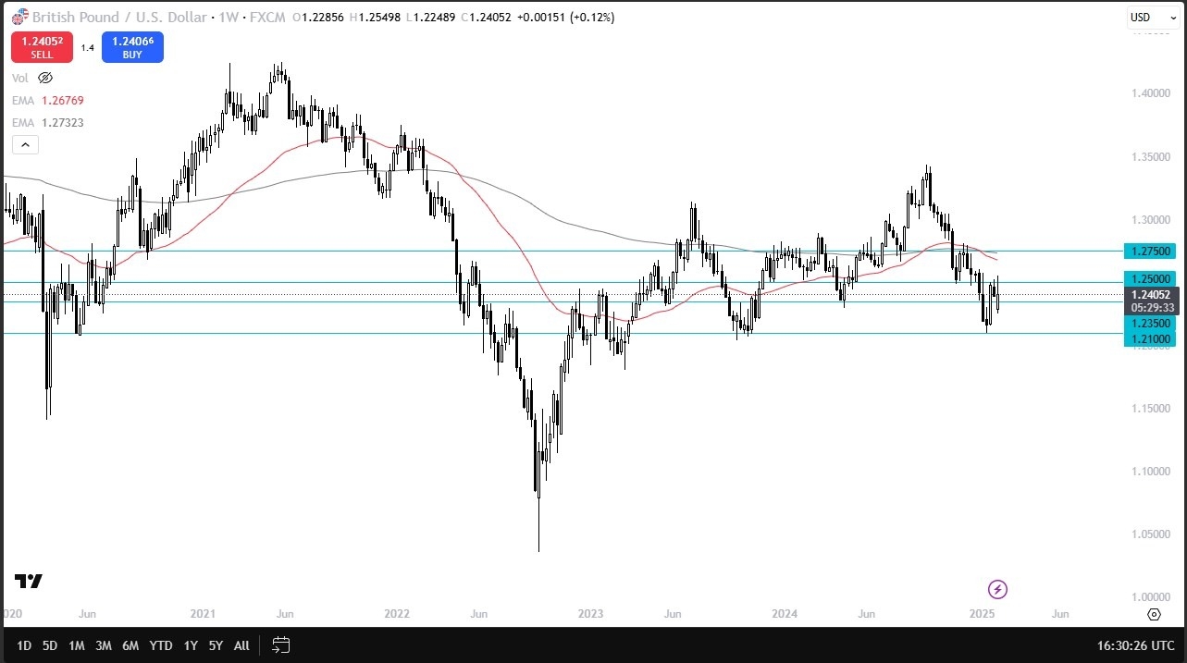1187x663 pixels.
Task: Open the Go-to-date calendar icon
Action: click(x=279, y=645)
